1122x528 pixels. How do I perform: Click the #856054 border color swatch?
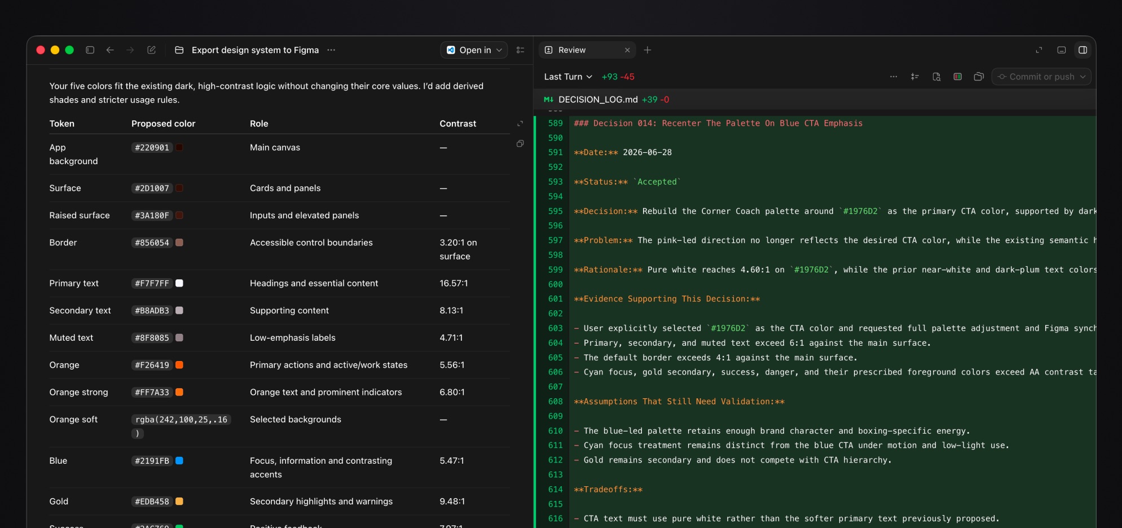point(179,242)
